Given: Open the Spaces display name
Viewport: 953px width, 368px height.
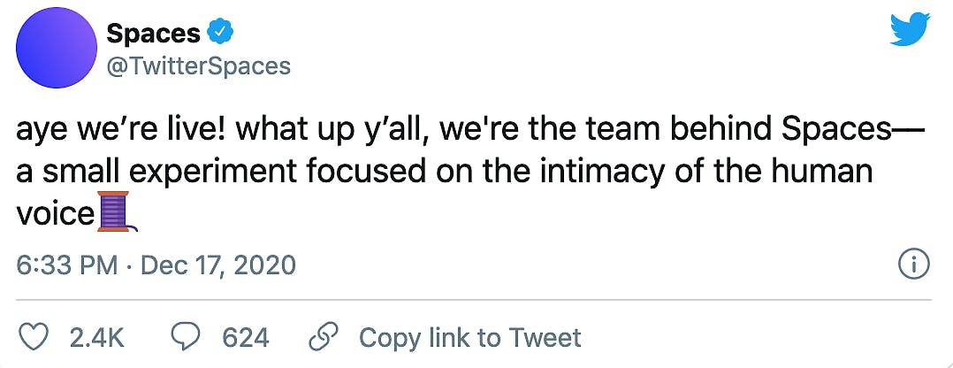Looking at the screenshot, I should pos(152,34).
